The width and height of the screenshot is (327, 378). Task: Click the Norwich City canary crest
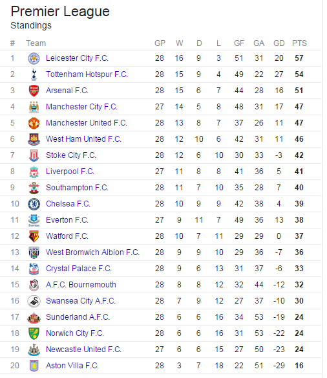click(34, 333)
